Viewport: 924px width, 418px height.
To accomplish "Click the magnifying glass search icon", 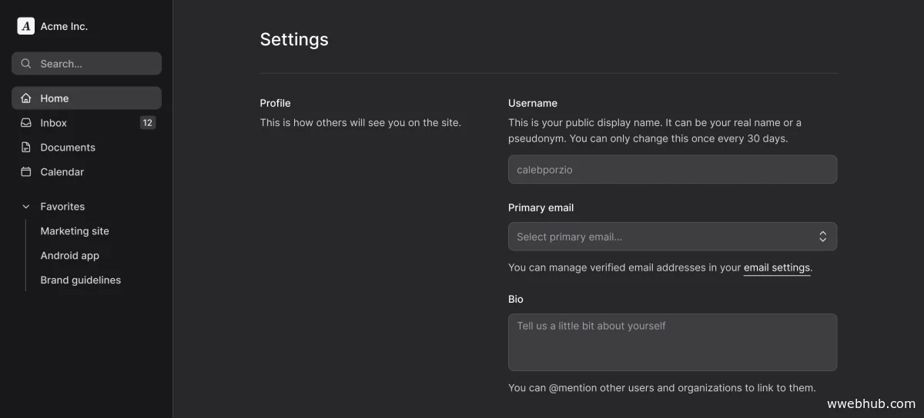I will [x=26, y=64].
